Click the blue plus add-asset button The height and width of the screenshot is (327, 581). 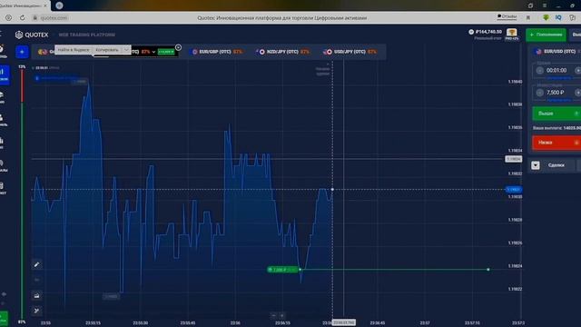click(x=22, y=52)
